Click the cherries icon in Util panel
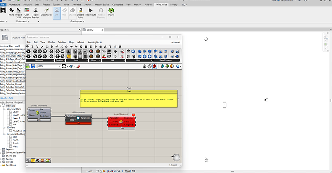Viewport: 332px width, 173px height. tap(104, 57)
